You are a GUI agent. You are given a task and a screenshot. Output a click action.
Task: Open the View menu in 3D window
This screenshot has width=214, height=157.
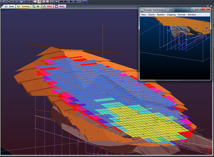coord(143,15)
